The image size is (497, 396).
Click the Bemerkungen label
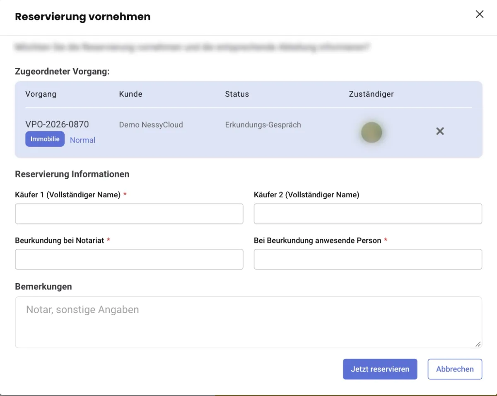pyautogui.click(x=43, y=287)
